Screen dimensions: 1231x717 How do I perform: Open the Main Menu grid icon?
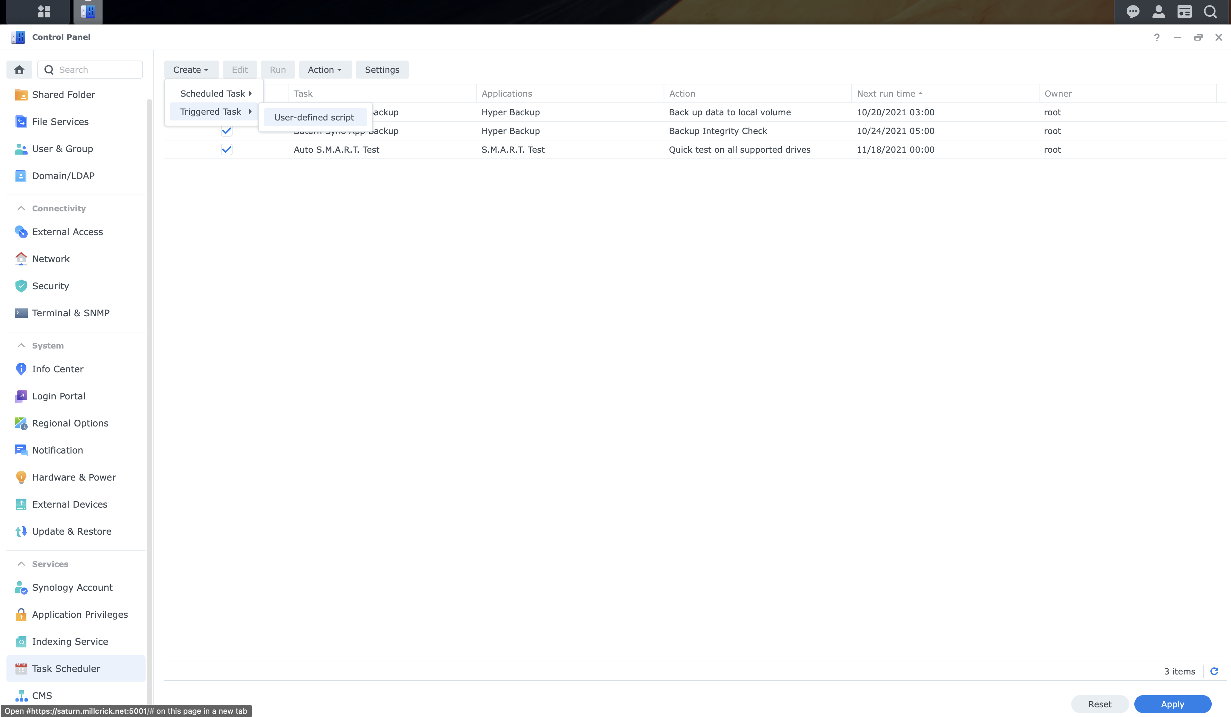pos(44,11)
